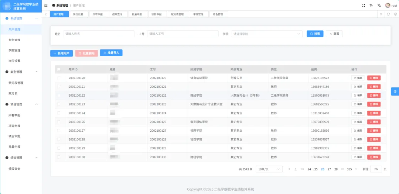
Task: Check the row for user 2002100123
Action: click(59, 104)
